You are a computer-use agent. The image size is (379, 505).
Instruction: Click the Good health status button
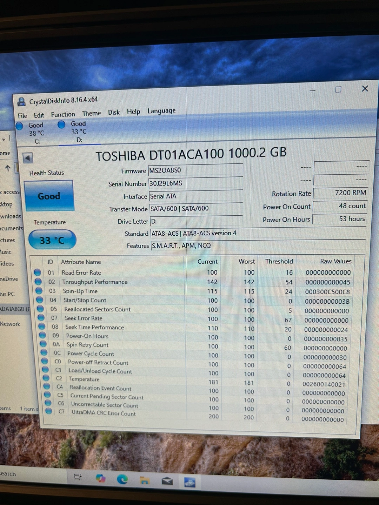tap(49, 196)
